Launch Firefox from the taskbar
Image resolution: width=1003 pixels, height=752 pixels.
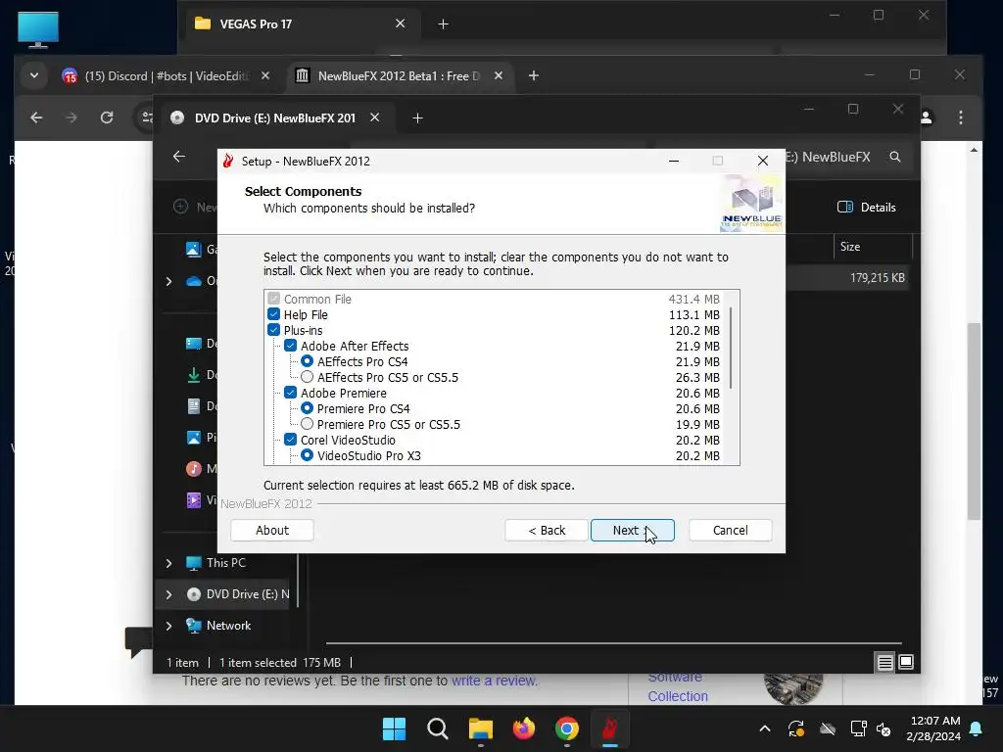(x=524, y=728)
